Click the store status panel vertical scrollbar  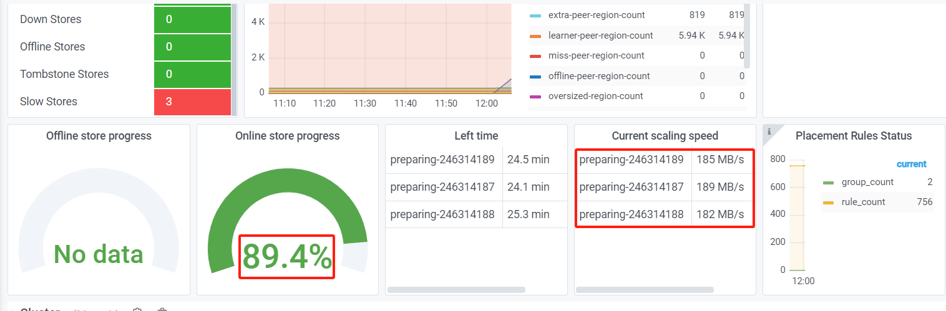click(234, 59)
